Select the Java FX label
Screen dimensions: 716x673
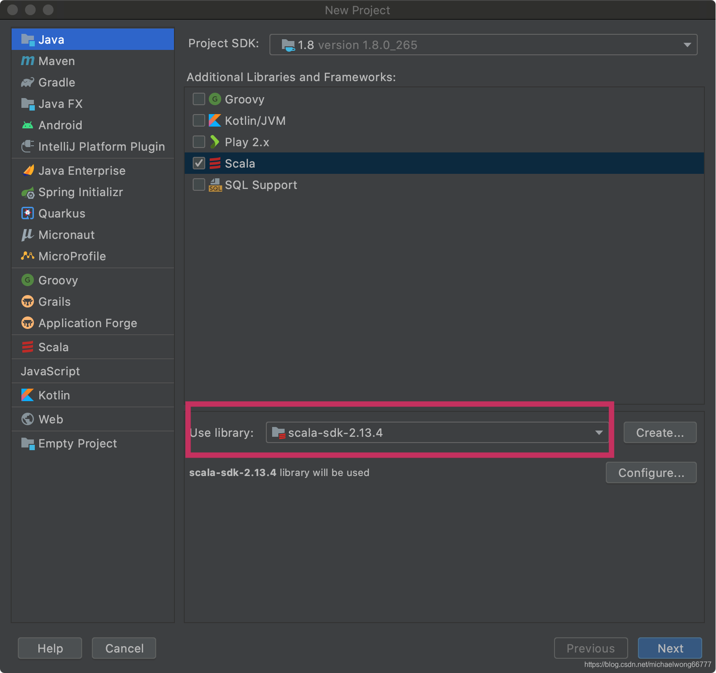(61, 104)
